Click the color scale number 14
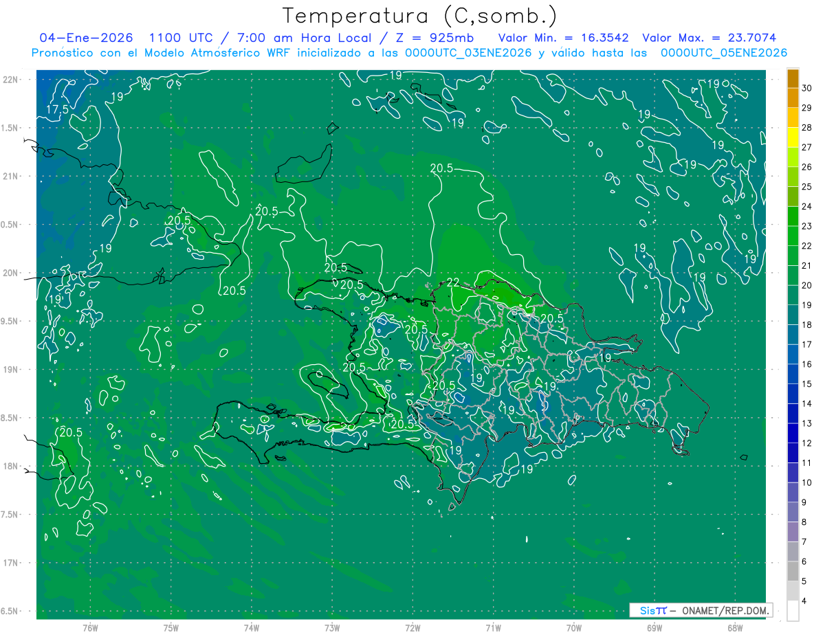The width and height of the screenshot is (825, 637). [x=807, y=403]
